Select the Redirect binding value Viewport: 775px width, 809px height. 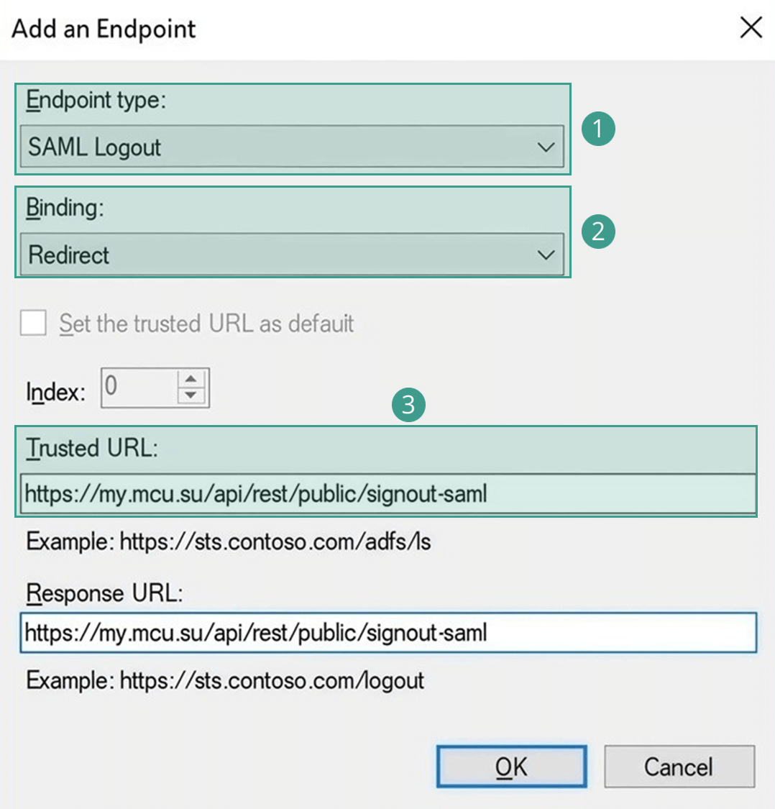288,254
